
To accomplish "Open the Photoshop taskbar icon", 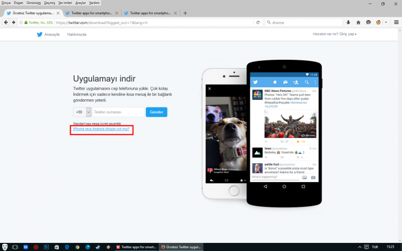I will pos(46,247).
